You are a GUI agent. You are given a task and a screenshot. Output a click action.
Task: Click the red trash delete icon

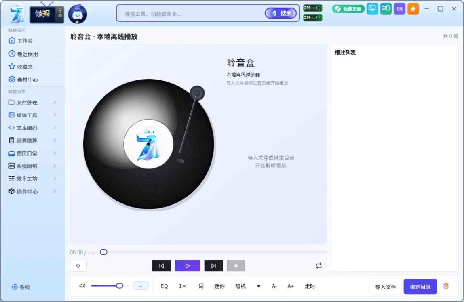click(446, 286)
